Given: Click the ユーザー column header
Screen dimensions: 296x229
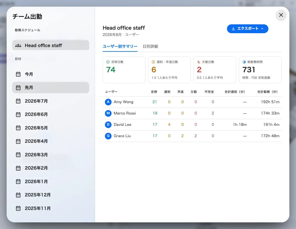Looking at the screenshot, I should pos(111,92).
